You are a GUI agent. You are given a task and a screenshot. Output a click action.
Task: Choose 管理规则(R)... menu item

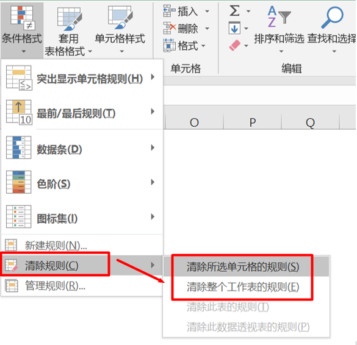pos(82,286)
